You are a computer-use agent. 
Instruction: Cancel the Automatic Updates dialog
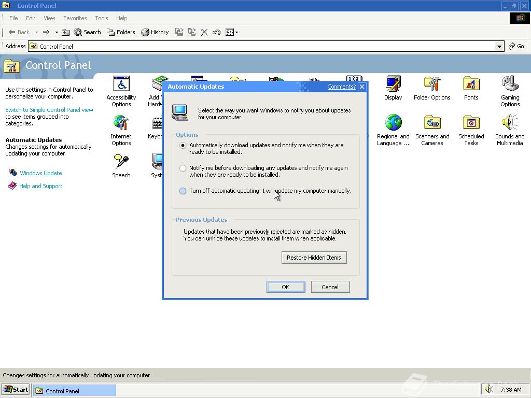[330, 287]
